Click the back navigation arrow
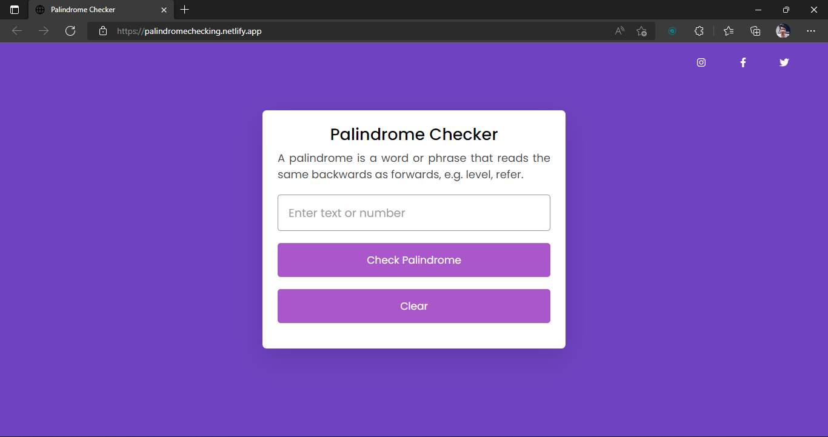Image resolution: width=828 pixels, height=437 pixels. tap(16, 31)
